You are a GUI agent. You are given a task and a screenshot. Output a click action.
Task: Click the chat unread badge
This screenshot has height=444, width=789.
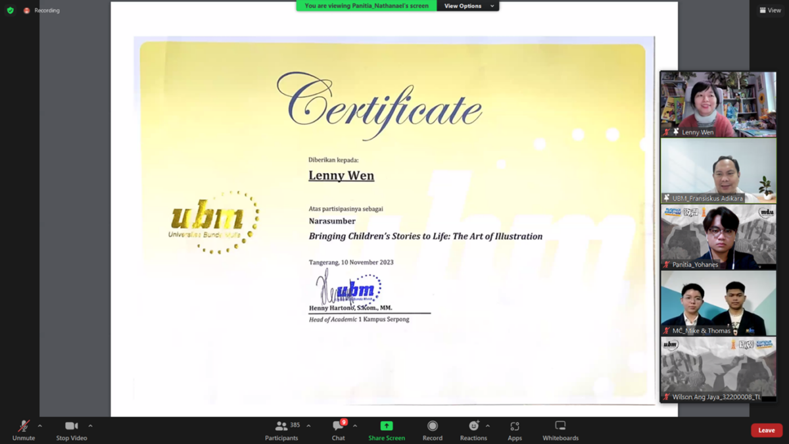pos(344,422)
